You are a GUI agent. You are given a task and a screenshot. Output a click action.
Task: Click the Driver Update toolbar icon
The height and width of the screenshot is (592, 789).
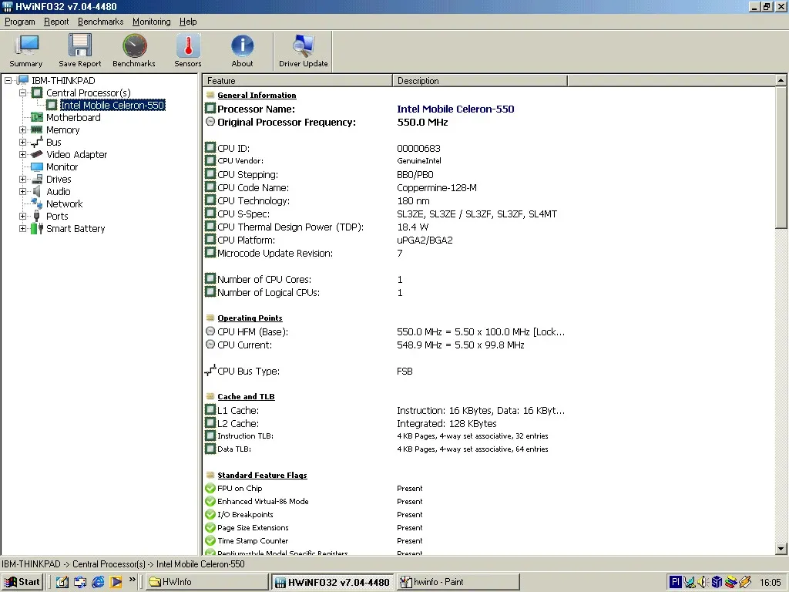click(x=304, y=51)
